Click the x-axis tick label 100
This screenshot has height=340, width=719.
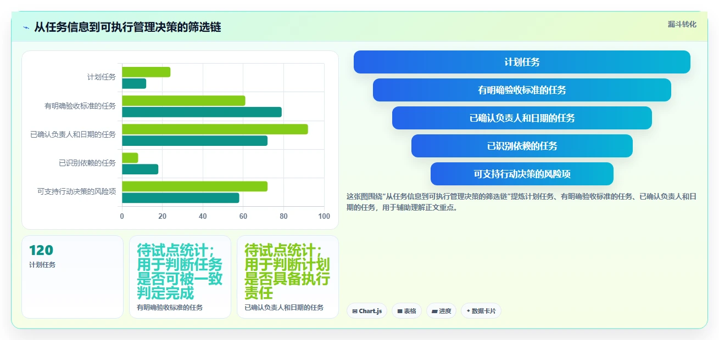point(324,216)
